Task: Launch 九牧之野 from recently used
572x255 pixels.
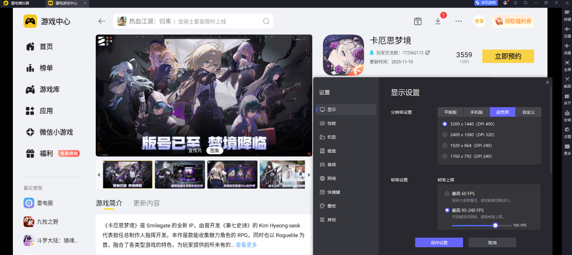Action: 41,222
